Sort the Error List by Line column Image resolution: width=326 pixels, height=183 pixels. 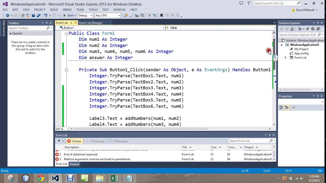[x=218, y=147]
